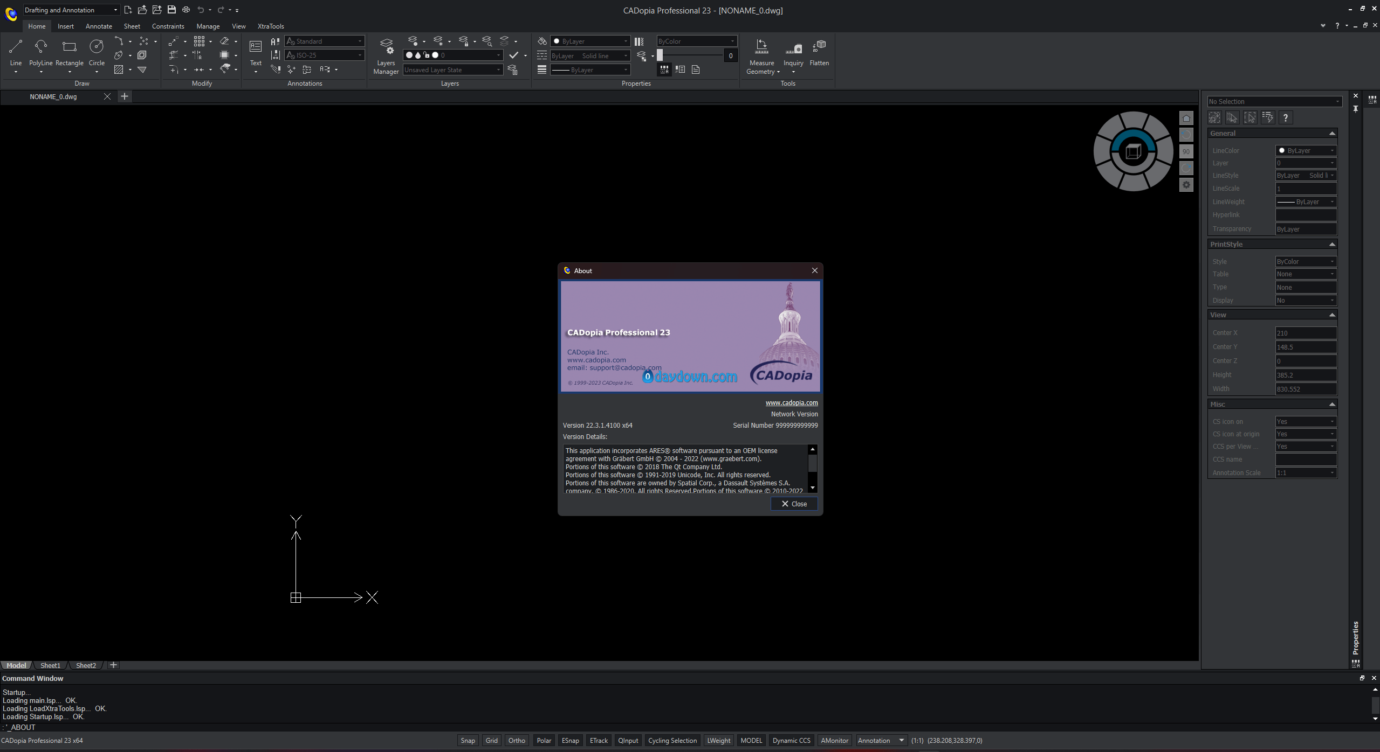Viewport: 1380px width, 752px height.
Task: Click the Hatch tool icon in Draw panel
Action: (x=119, y=69)
